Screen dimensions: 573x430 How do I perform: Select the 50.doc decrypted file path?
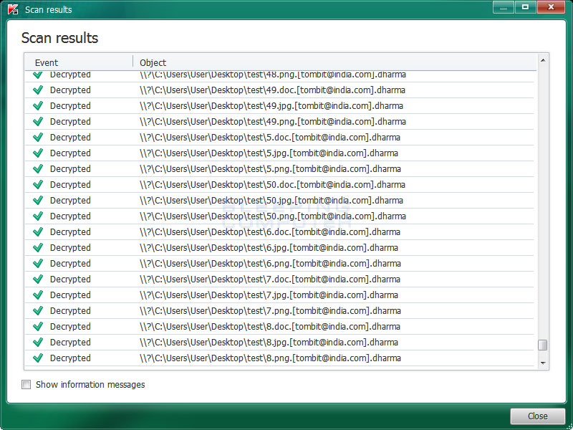click(272, 185)
